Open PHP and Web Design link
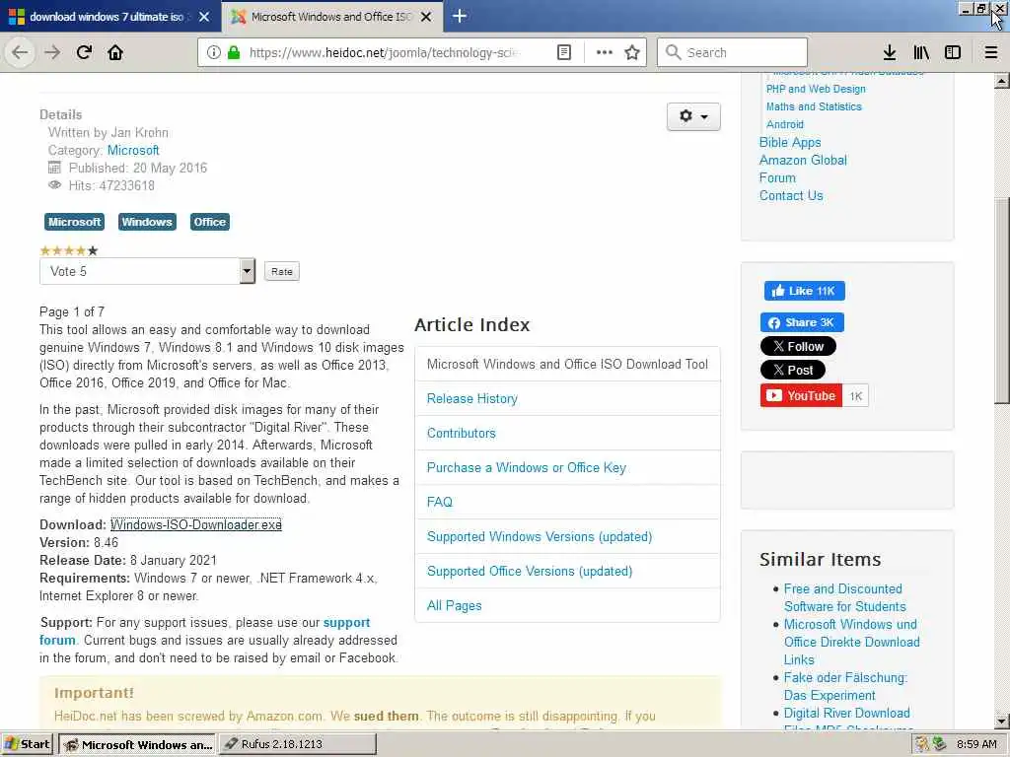This screenshot has height=757, width=1010. point(816,89)
